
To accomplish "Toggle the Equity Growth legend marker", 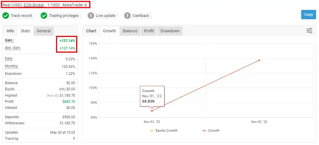I will tap(152, 130).
